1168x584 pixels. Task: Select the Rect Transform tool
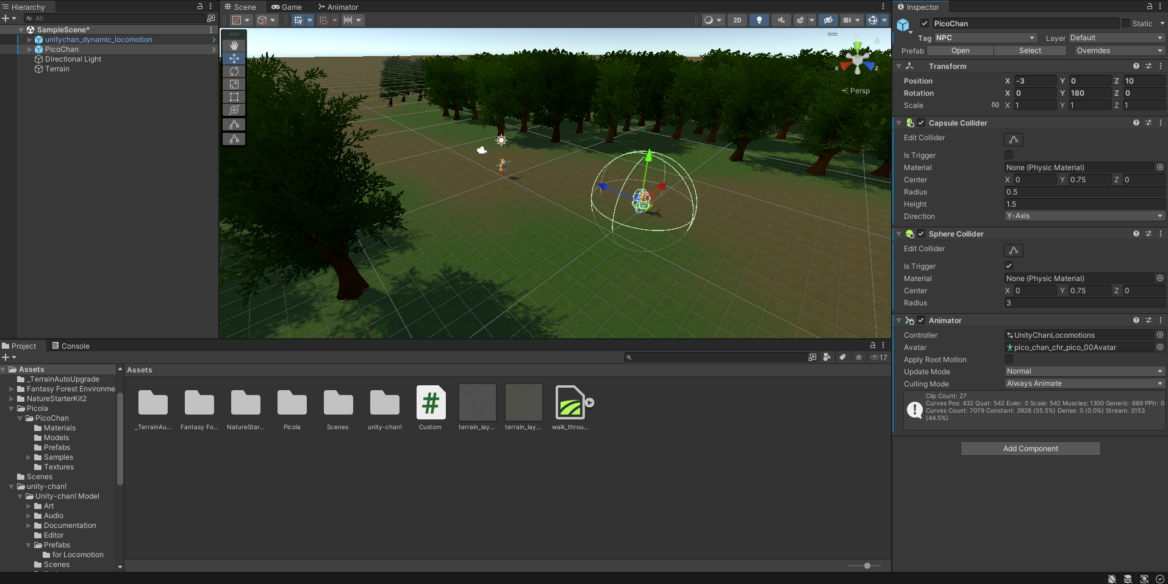(234, 96)
